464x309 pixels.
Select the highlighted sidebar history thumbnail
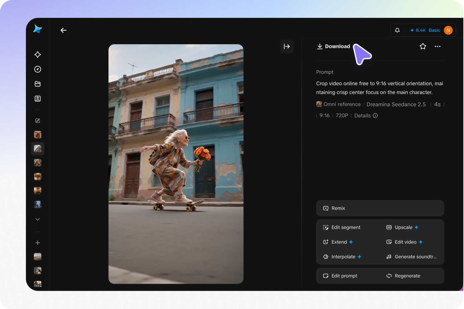coord(38,149)
